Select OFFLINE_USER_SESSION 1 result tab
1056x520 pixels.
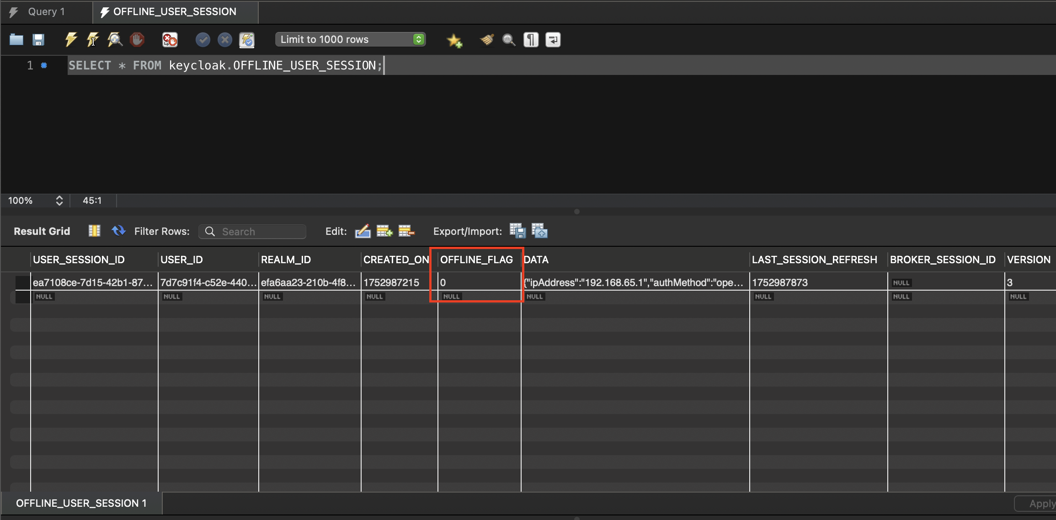click(x=81, y=503)
